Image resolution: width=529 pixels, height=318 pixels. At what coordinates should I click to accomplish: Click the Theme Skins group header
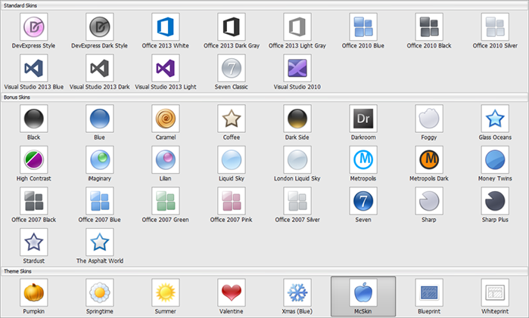pos(265,271)
